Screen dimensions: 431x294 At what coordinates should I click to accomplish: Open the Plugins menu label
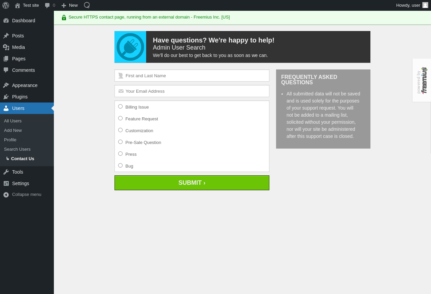(20, 97)
